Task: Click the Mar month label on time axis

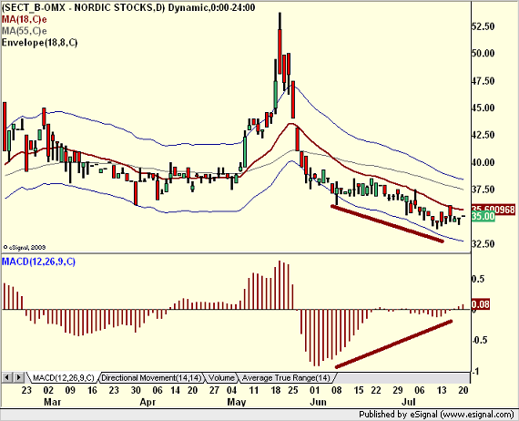Action: tap(52, 402)
